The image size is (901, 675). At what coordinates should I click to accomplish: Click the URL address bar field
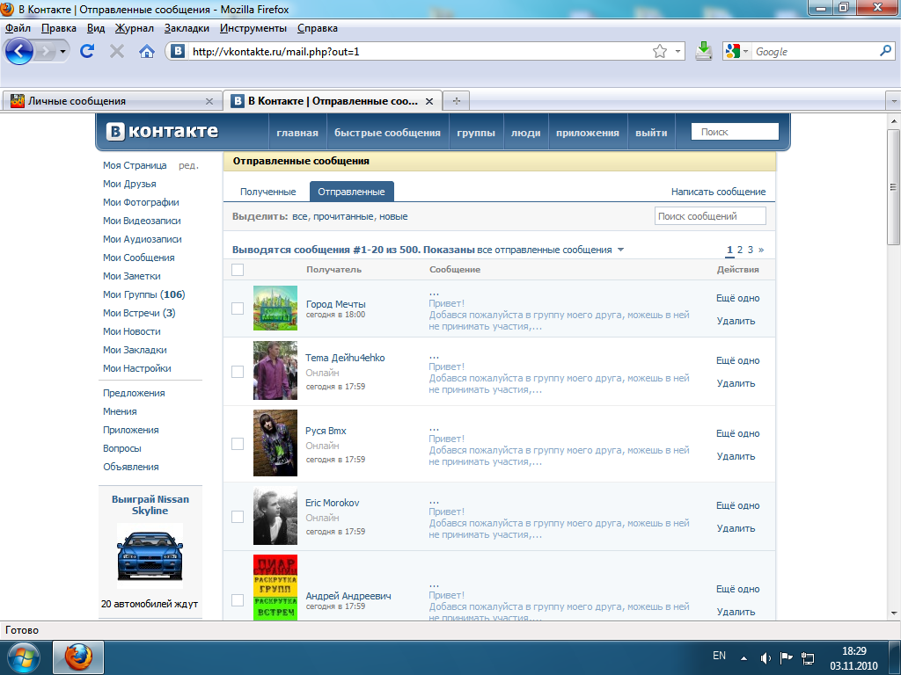coord(418,52)
